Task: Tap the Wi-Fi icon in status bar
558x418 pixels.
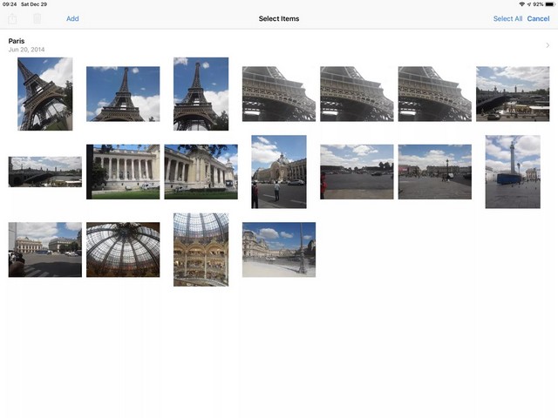Action: coord(521,4)
